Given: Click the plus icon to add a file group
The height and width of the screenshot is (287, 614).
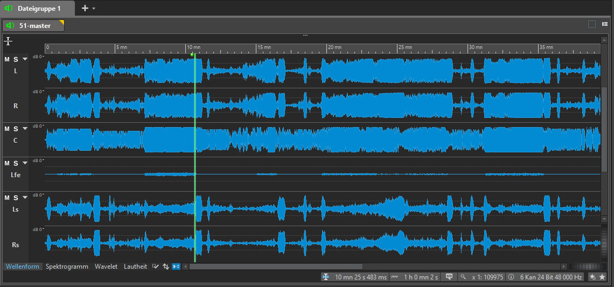Looking at the screenshot, I should (85, 9).
